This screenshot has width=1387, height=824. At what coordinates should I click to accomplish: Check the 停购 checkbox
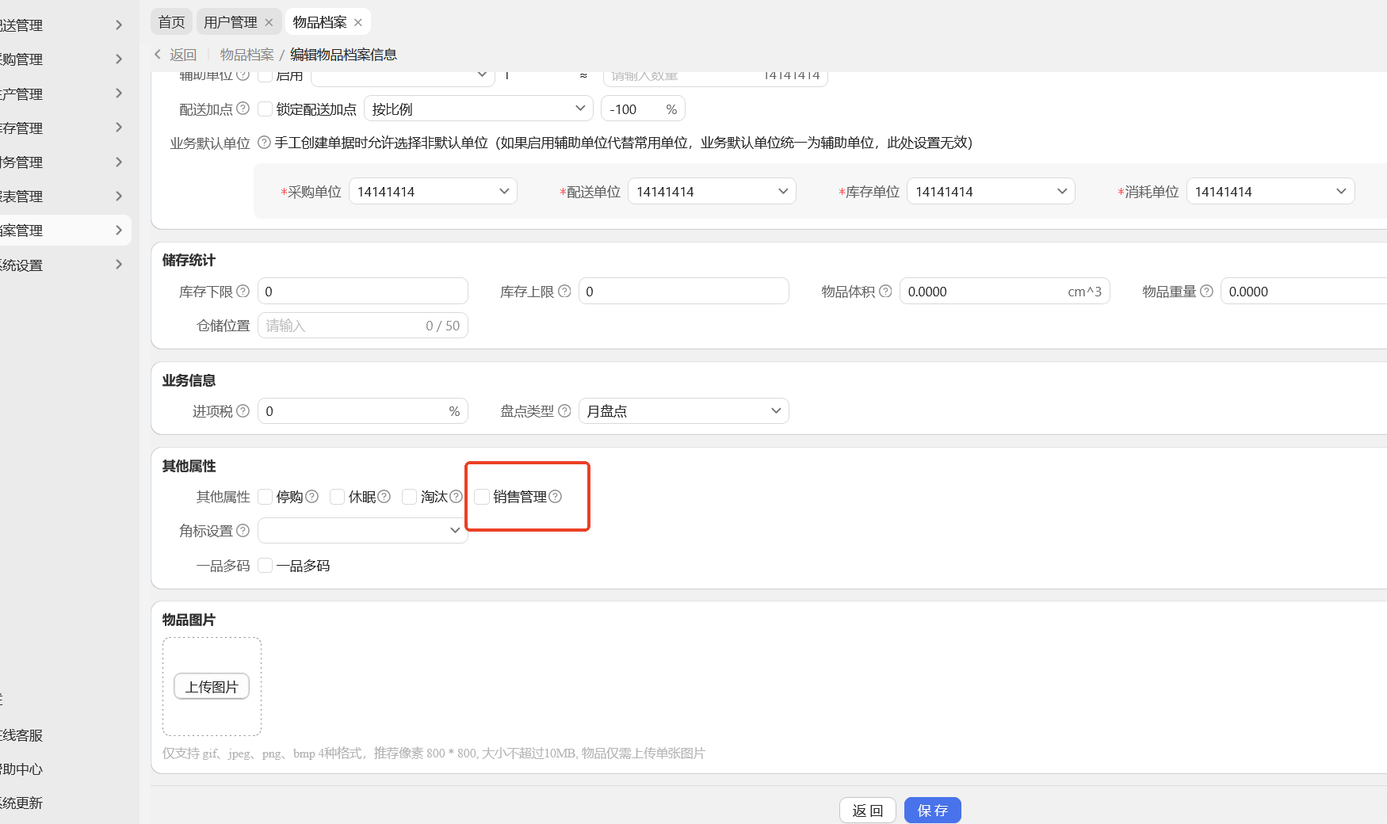266,497
